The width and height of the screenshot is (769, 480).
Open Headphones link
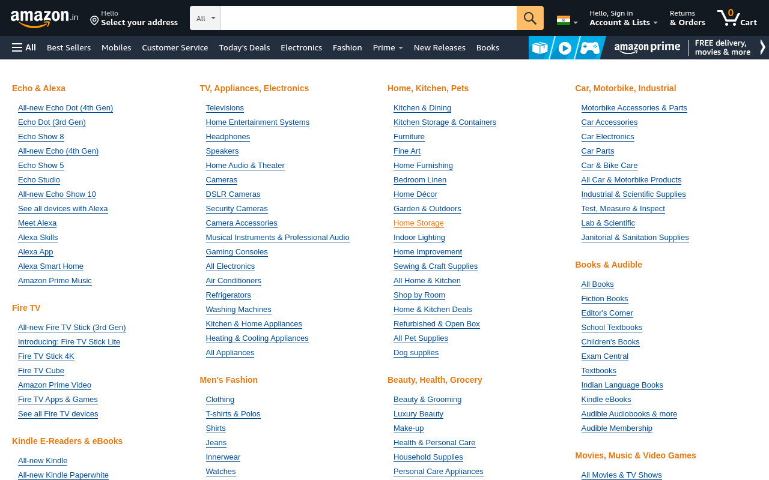coord(228,137)
